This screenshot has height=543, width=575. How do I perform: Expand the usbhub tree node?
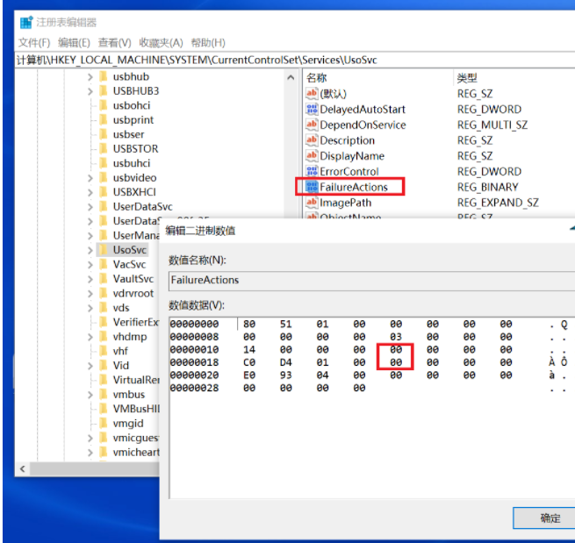coord(90,77)
